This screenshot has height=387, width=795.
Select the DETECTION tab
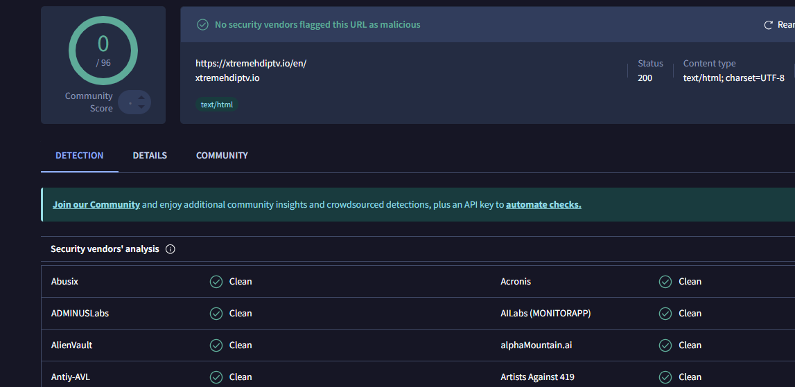(x=80, y=156)
